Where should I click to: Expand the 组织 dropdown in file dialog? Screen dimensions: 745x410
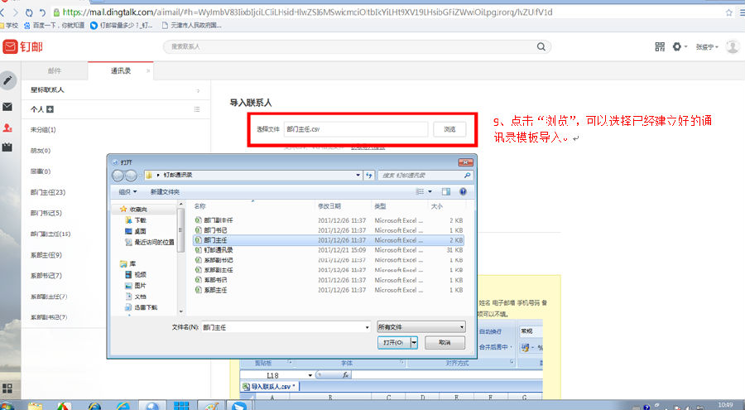click(128, 191)
